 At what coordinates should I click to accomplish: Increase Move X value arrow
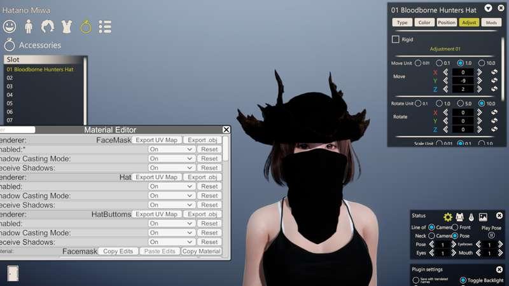click(480, 72)
